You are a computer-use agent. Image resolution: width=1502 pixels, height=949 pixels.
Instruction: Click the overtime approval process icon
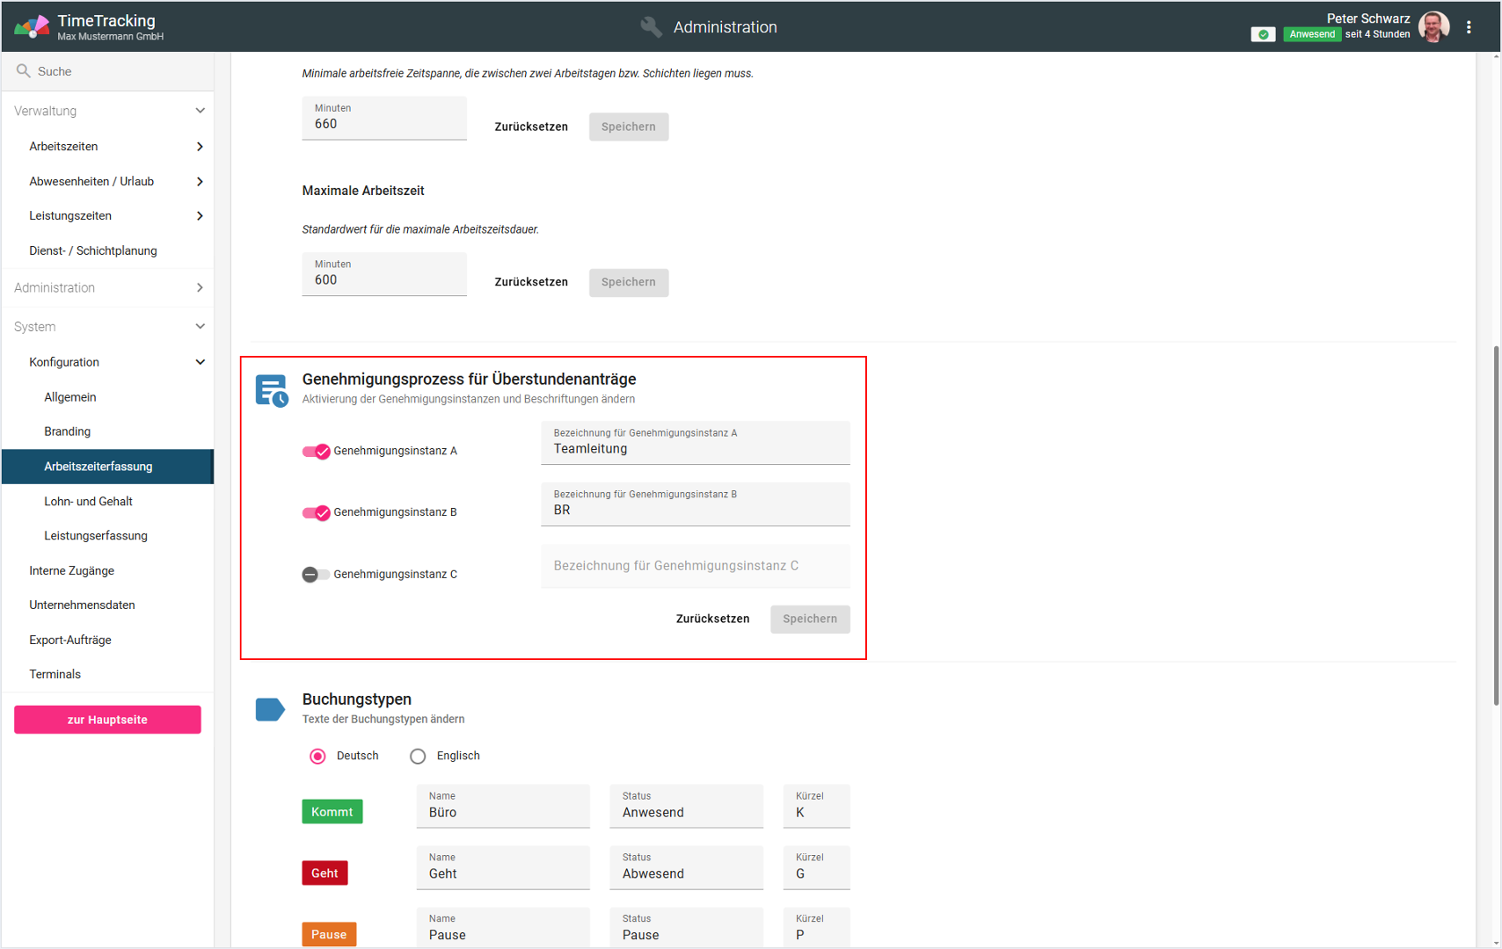click(x=271, y=390)
